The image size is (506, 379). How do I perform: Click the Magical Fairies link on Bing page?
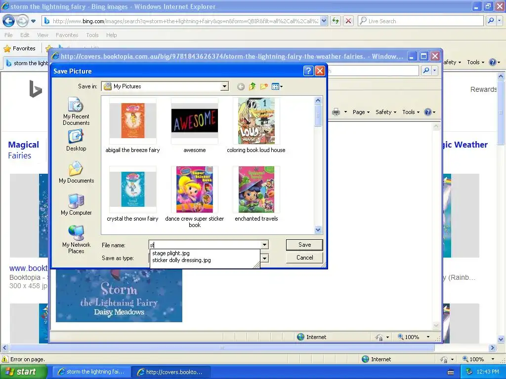point(23,150)
